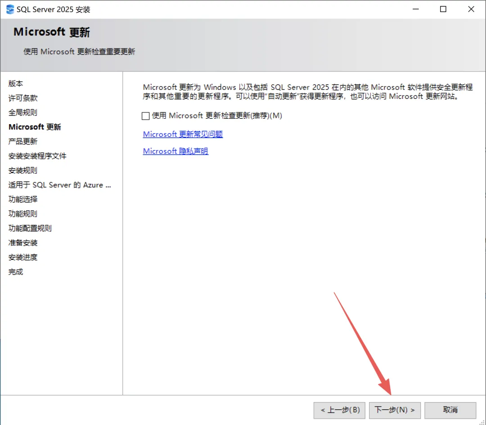Go back with the 上一步(B) button

(x=339, y=410)
